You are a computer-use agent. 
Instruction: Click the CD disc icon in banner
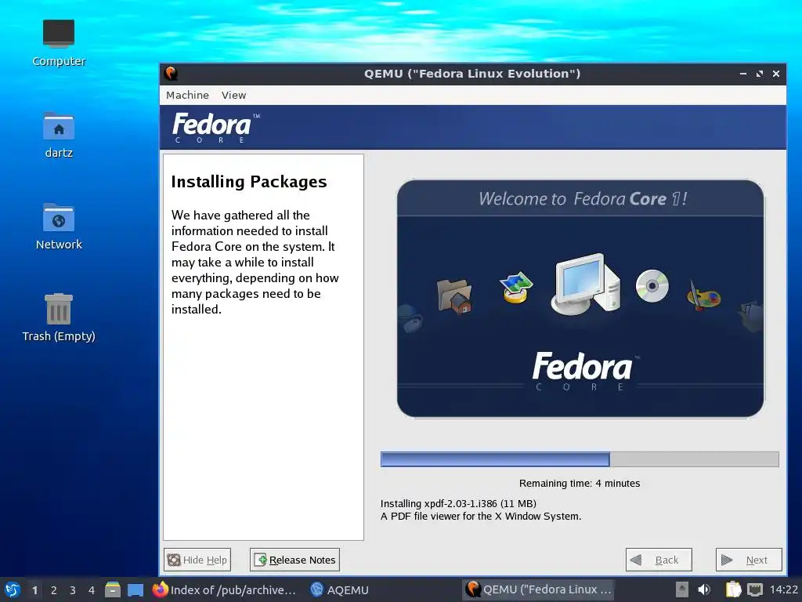coord(652,285)
